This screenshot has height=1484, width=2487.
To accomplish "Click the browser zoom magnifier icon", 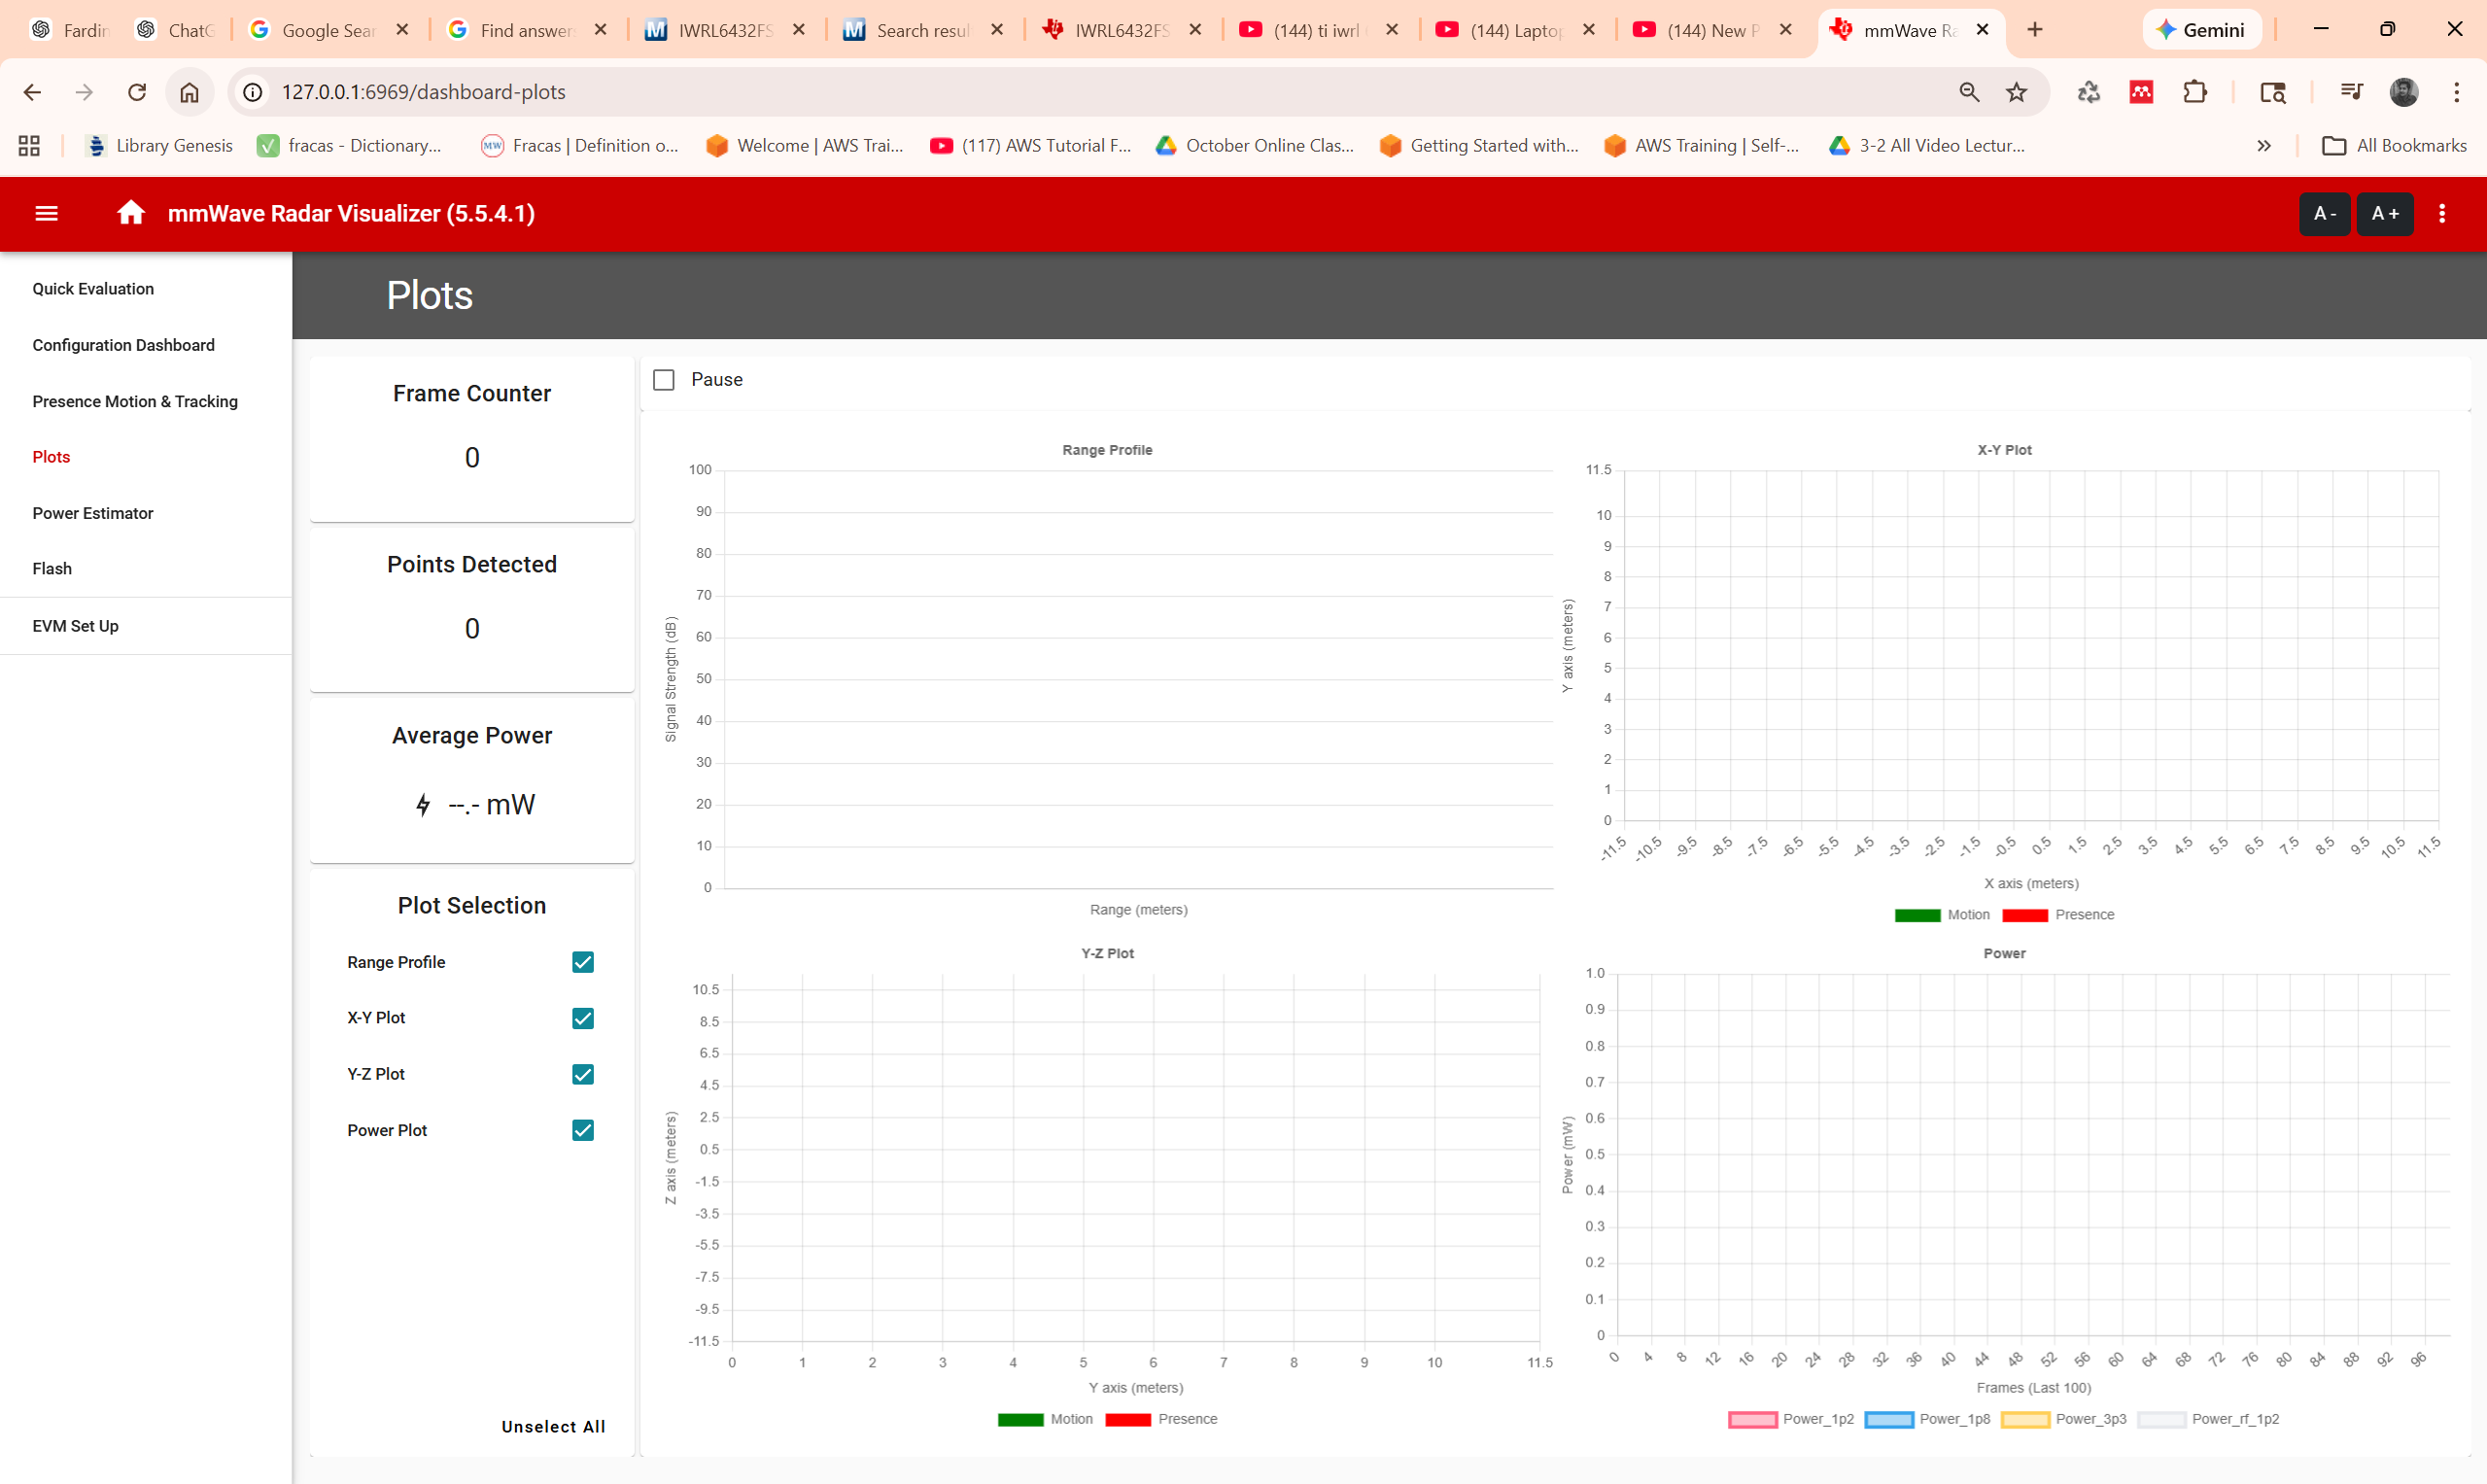I will tap(1968, 92).
